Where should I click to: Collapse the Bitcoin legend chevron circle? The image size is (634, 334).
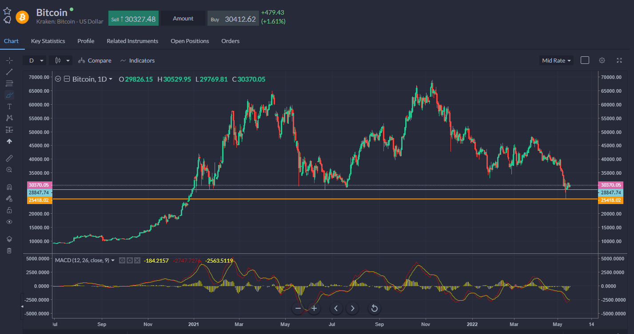58,79
